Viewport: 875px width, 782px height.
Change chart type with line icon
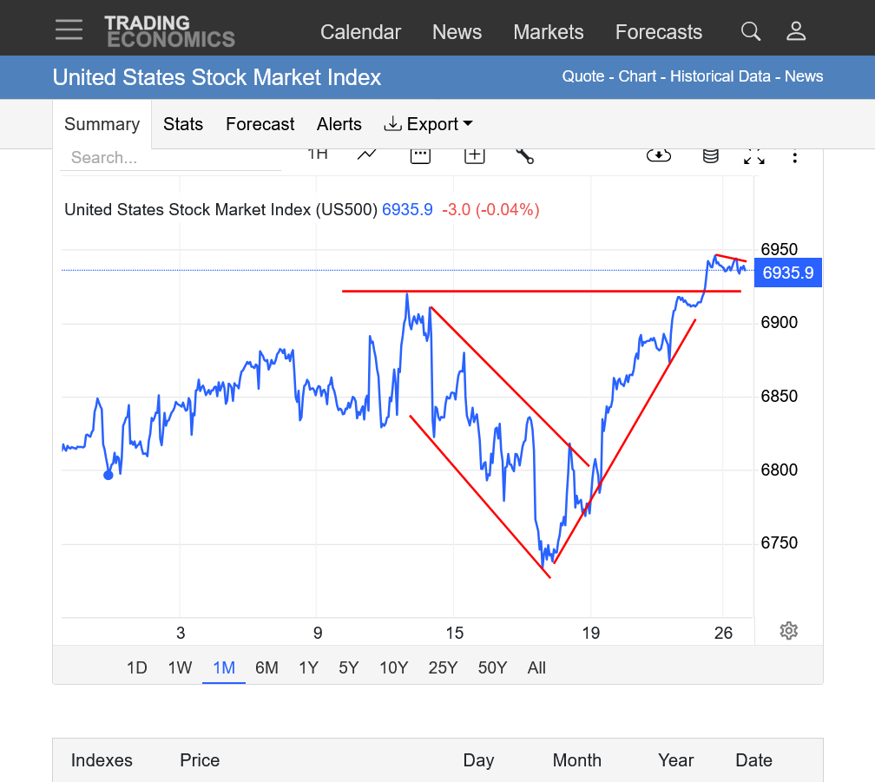coord(367,154)
